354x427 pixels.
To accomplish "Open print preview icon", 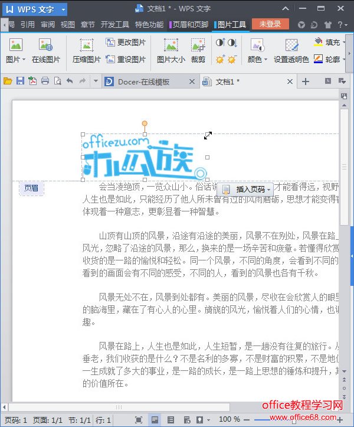I will tap(57, 81).
